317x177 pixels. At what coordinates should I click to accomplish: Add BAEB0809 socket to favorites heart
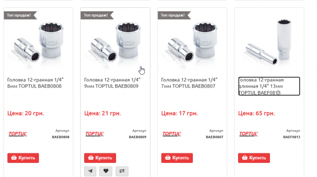tap(106, 171)
